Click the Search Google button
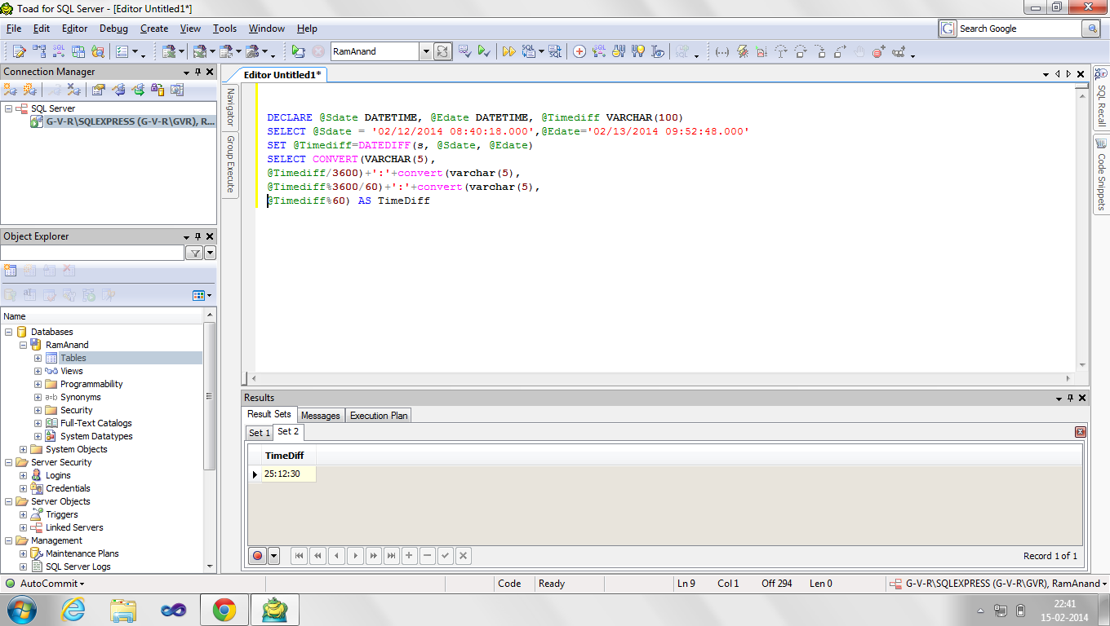 pos(1091,28)
